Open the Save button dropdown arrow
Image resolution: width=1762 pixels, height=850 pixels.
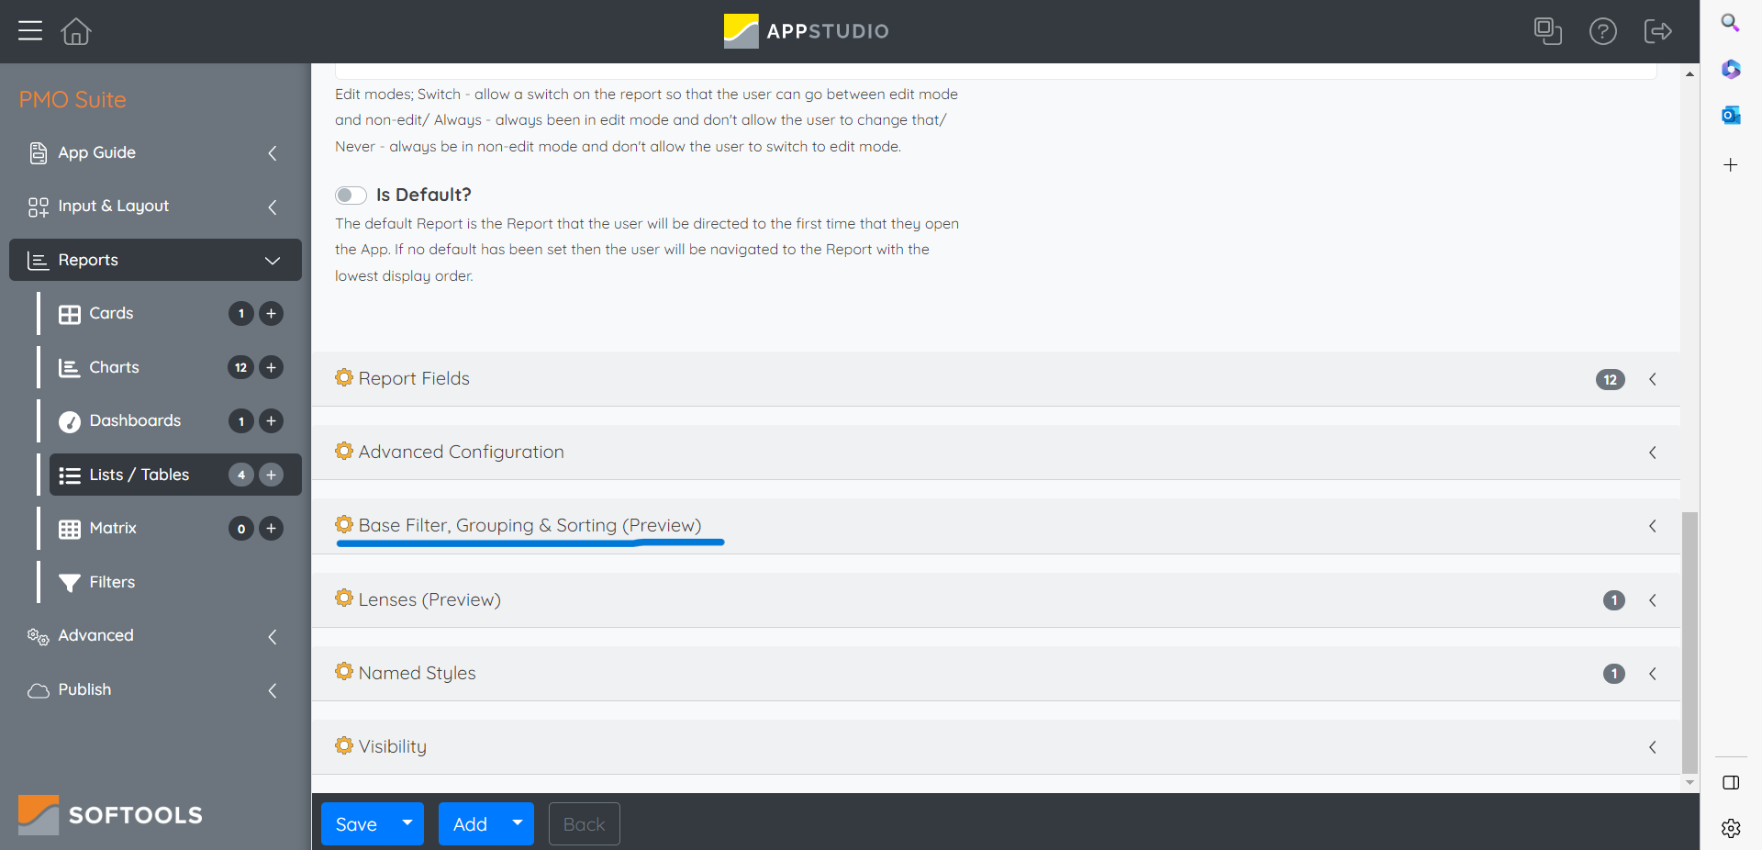pyautogui.click(x=407, y=823)
